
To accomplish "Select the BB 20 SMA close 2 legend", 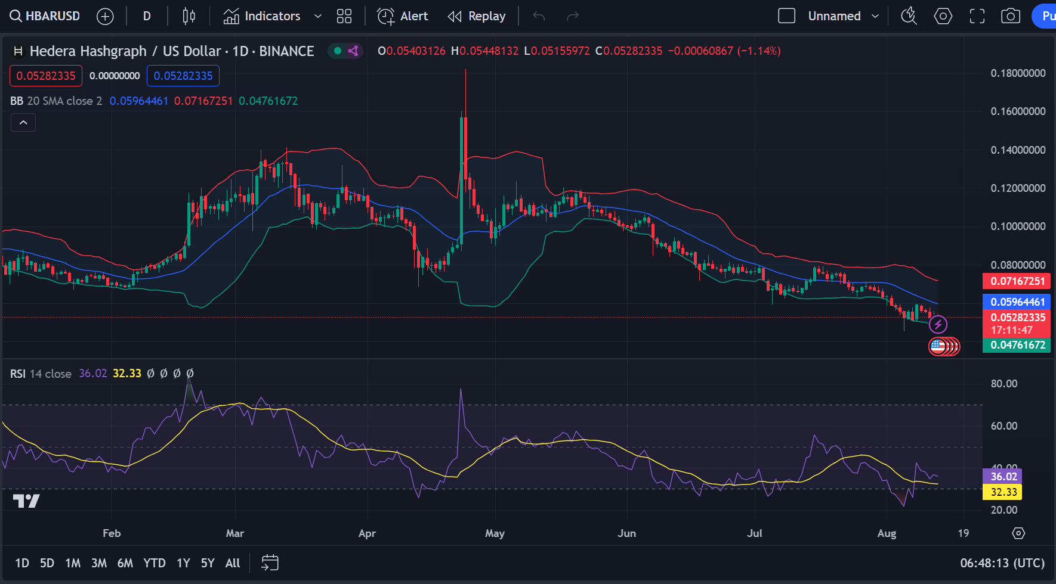I will click(x=56, y=101).
